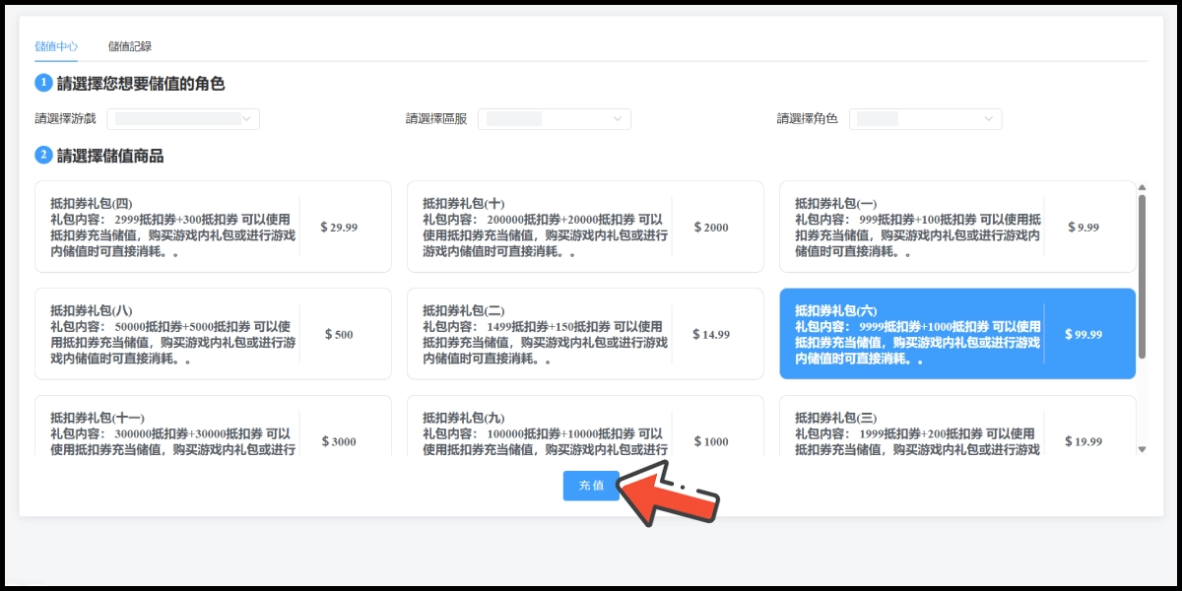The width and height of the screenshot is (1182, 591).
Task: Select 抵扣券礼包(九) priced $1000
Action: (585, 428)
